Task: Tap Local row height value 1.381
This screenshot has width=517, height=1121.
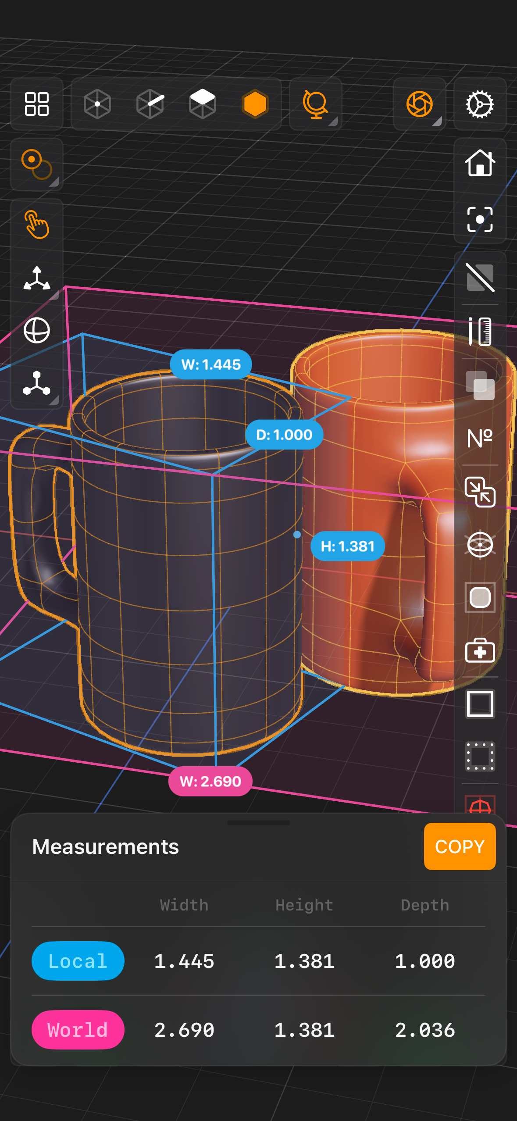Action: pos(304,961)
